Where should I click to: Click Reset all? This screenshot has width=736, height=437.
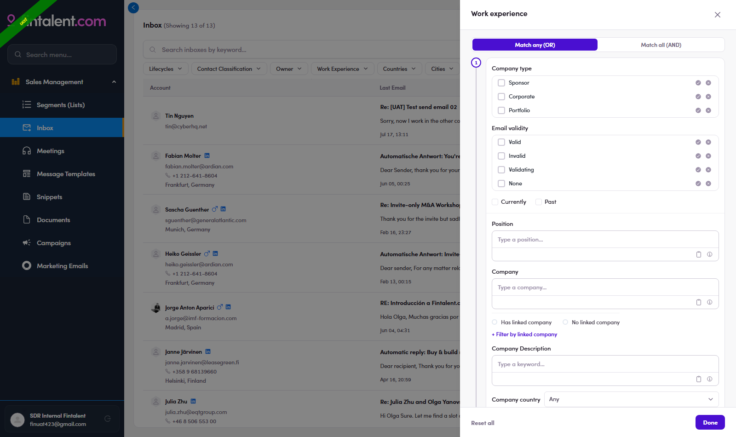pyautogui.click(x=483, y=423)
